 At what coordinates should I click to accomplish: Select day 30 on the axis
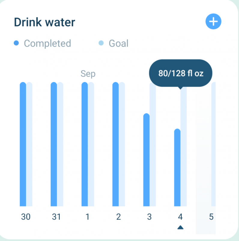[26, 217]
